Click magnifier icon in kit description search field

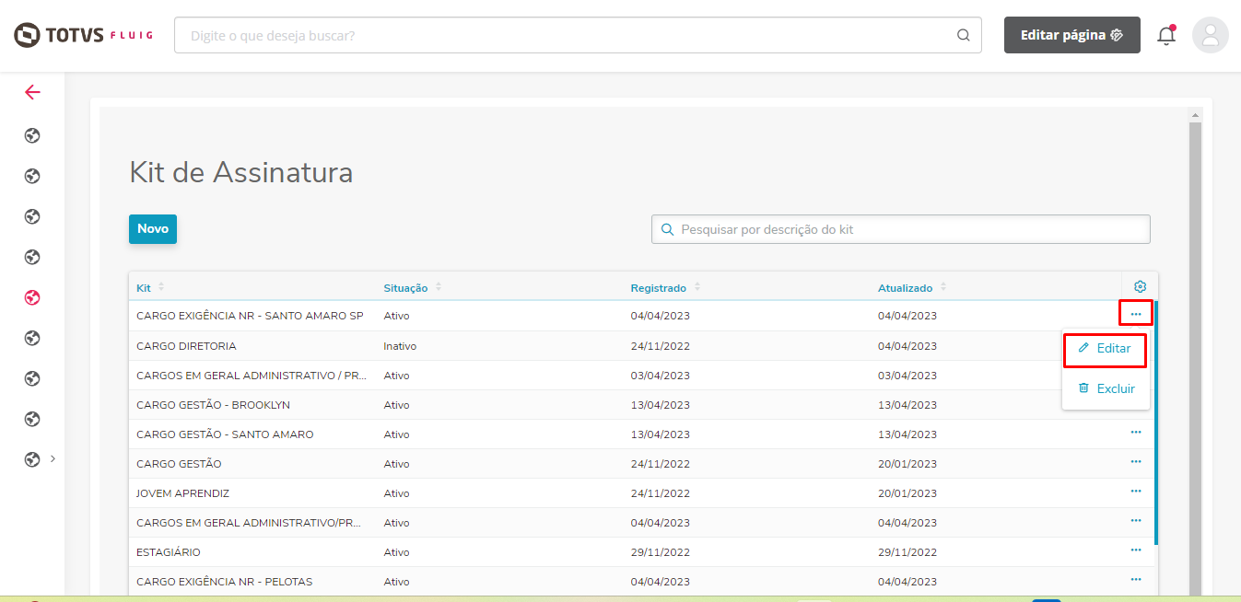(668, 229)
